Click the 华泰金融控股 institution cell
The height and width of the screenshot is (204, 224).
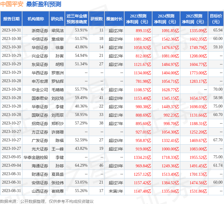[36, 157]
